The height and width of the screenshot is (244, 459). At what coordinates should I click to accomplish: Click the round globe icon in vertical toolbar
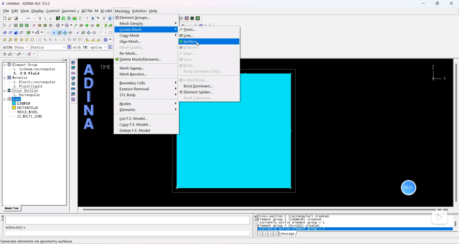coord(73,83)
